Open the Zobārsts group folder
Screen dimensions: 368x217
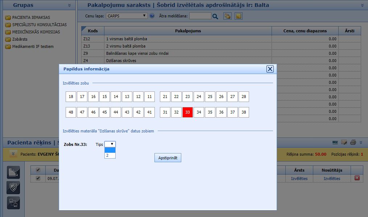(x=20, y=39)
